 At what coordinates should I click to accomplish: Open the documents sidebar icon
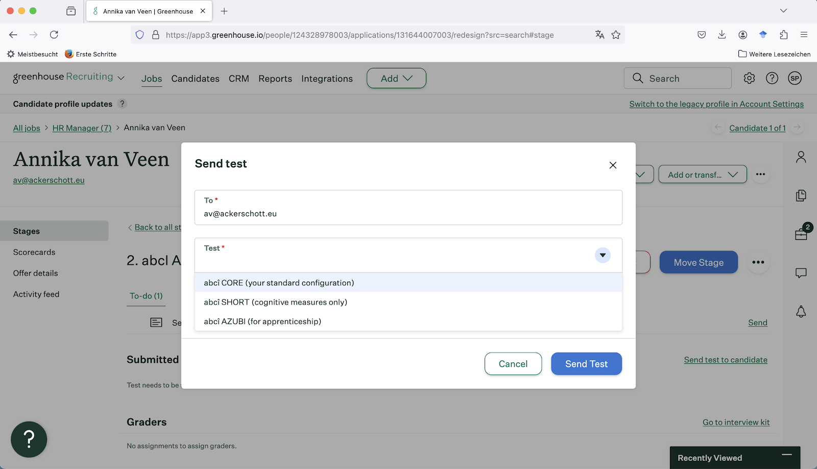801,196
